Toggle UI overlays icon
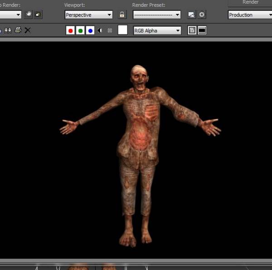 (192, 30)
